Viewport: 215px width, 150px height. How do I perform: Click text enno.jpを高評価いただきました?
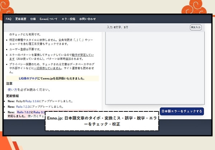coord(64,79)
